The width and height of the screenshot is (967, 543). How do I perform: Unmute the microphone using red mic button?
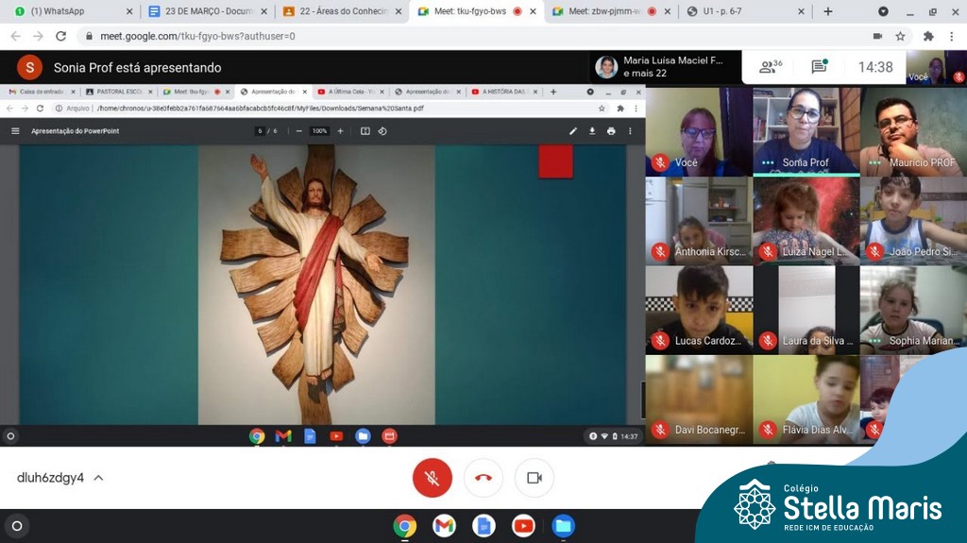(x=433, y=478)
